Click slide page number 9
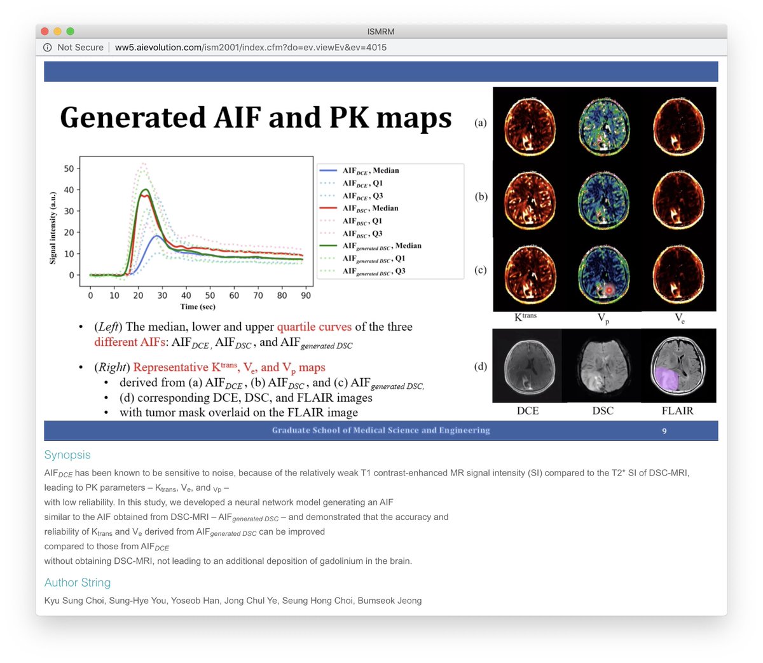763x663 pixels. 664,431
